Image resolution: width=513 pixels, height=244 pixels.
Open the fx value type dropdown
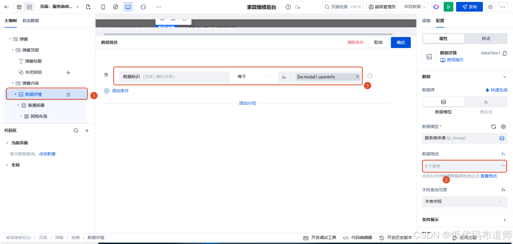tap(287, 77)
